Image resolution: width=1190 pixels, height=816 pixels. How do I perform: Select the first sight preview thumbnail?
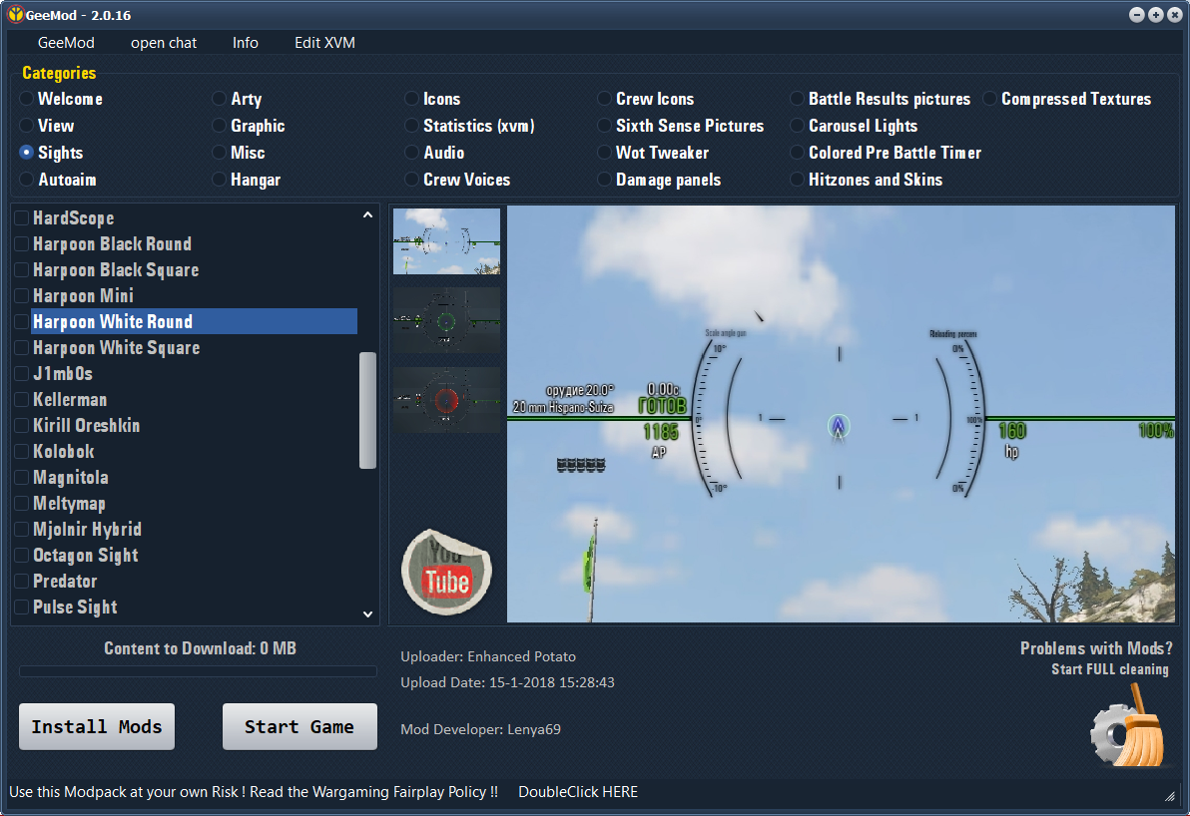click(446, 241)
